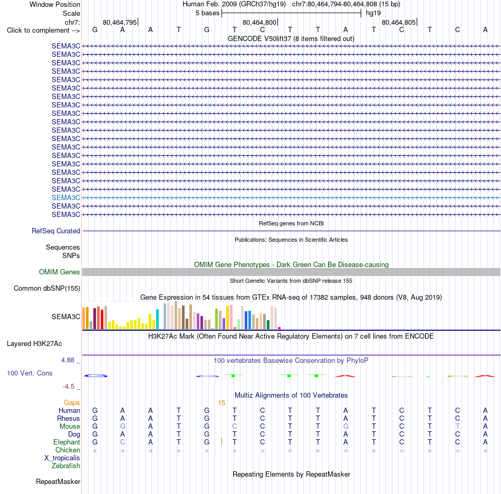This screenshot has width=501, height=494.
Task: Click the cyan bar in GTEx chart
Action: click(x=157, y=319)
